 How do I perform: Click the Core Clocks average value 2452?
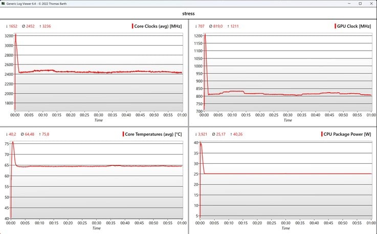coord(30,26)
